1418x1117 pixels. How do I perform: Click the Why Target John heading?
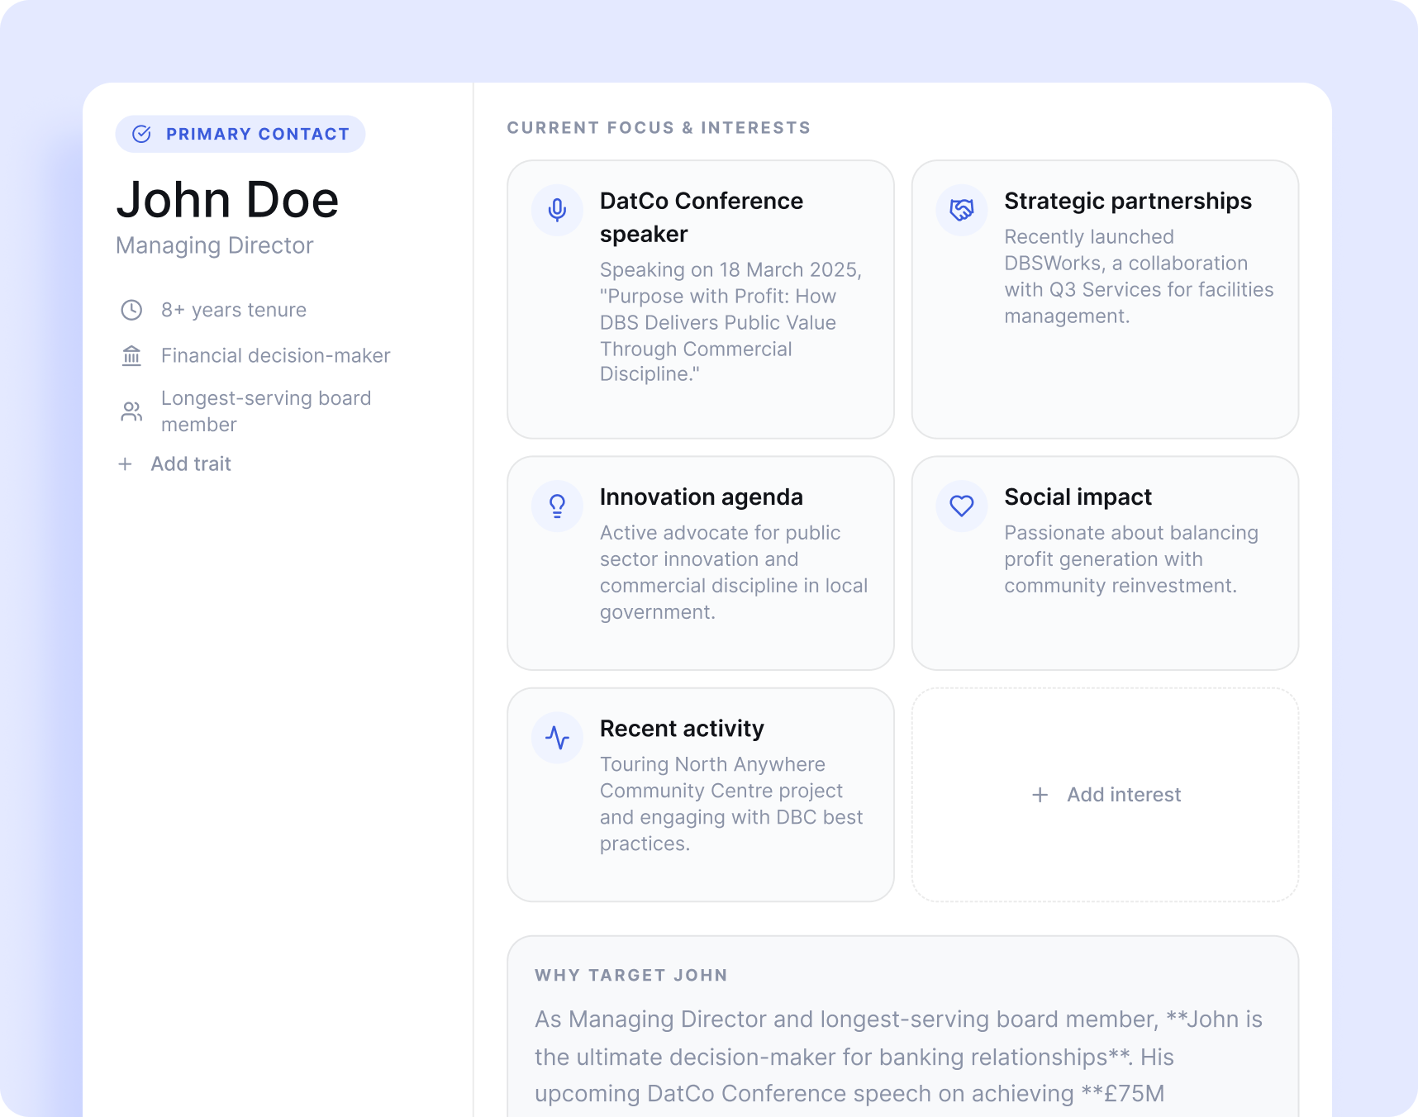pyautogui.click(x=631, y=975)
